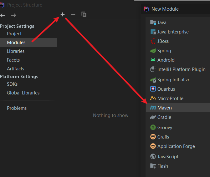Select Gradle label in module list
This screenshot has height=177, width=210.
coord(164,117)
